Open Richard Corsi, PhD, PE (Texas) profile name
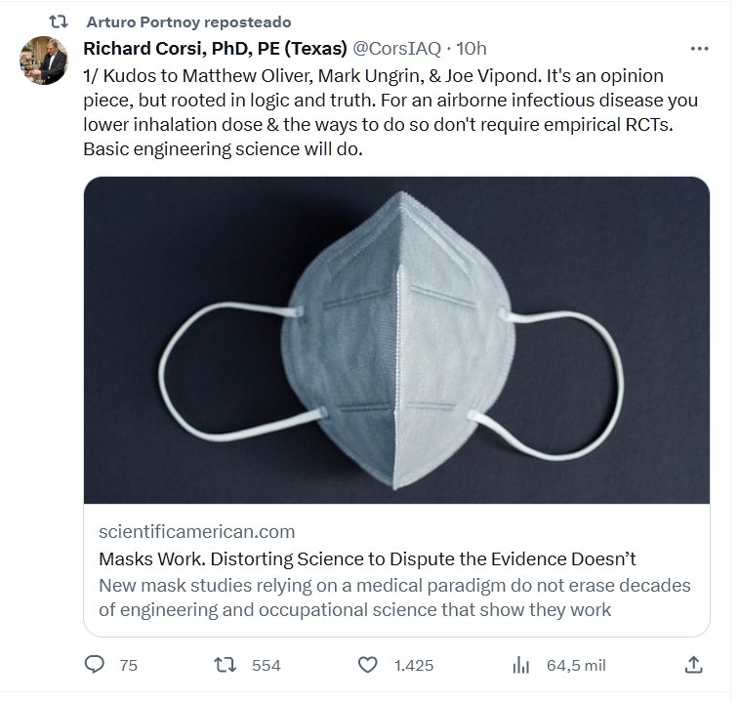Image resolution: width=740 pixels, height=701 pixels. (x=215, y=49)
